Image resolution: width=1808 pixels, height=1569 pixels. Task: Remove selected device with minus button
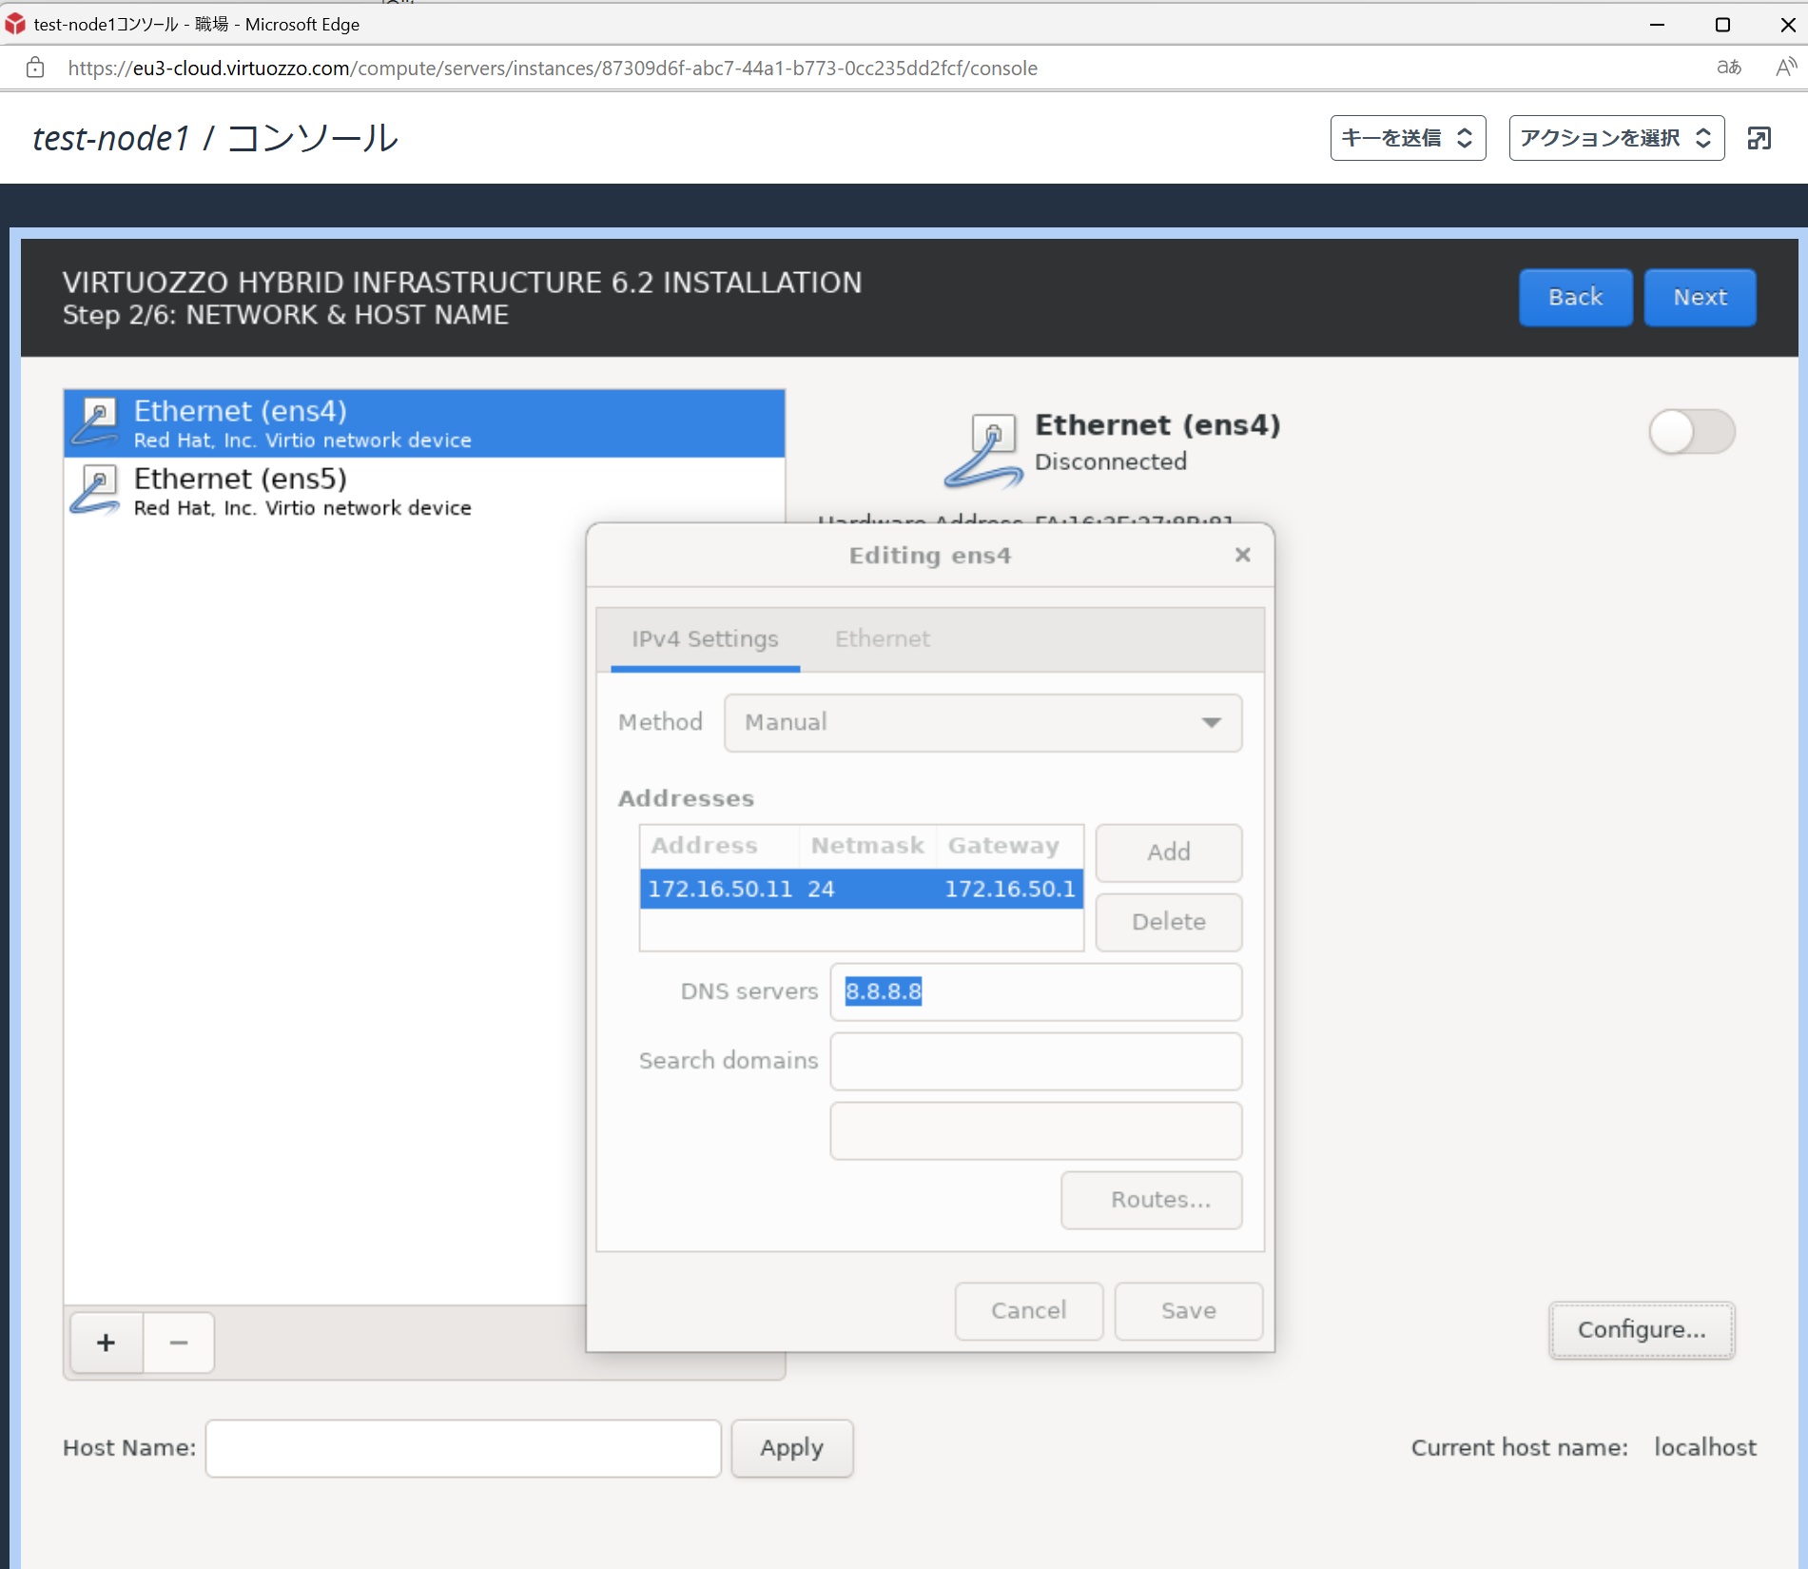click(179, 1343)
